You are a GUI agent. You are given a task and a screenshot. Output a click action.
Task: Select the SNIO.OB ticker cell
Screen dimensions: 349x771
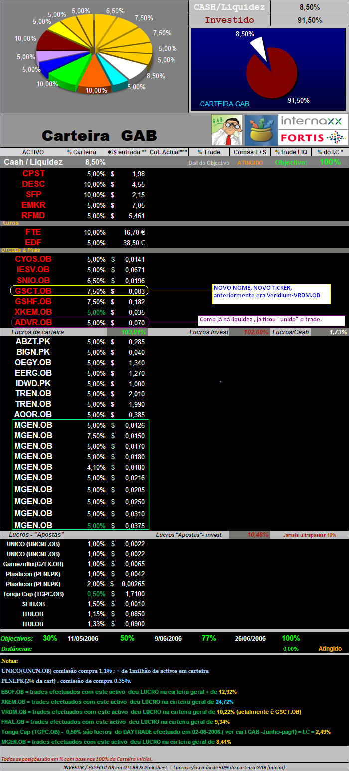33,280
